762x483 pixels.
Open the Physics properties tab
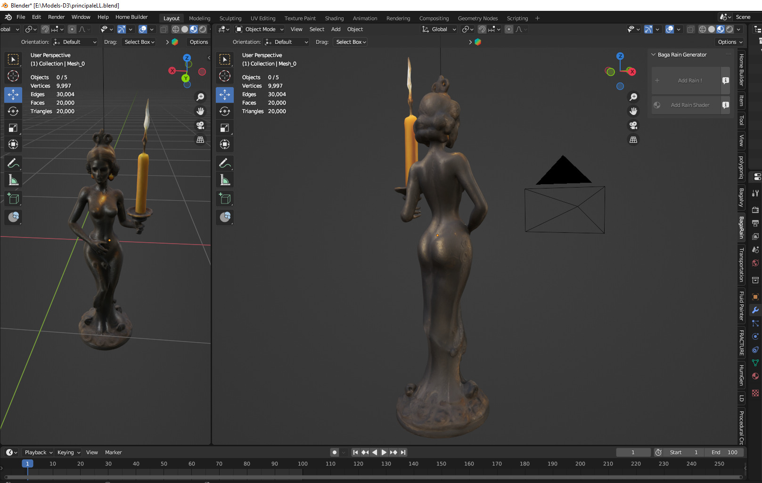(755, 336)
